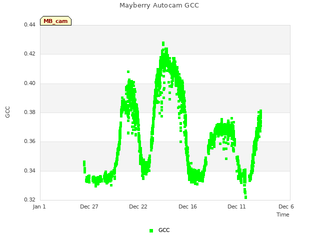Select the chart title Mayberry Autocam GCC

159,5
